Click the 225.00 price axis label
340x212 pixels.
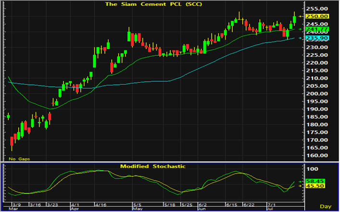pos(317,55)
